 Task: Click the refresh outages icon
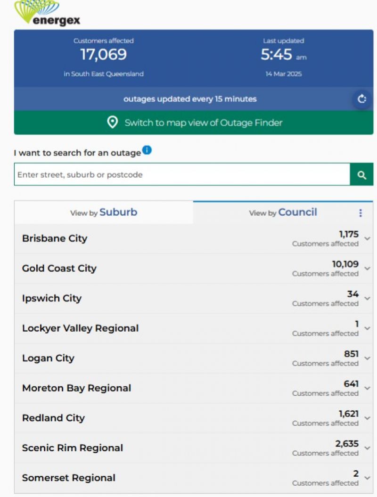[361, 99]
